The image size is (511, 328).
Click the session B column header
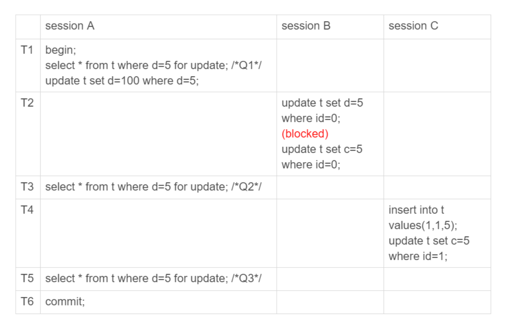tap(306, 26)
